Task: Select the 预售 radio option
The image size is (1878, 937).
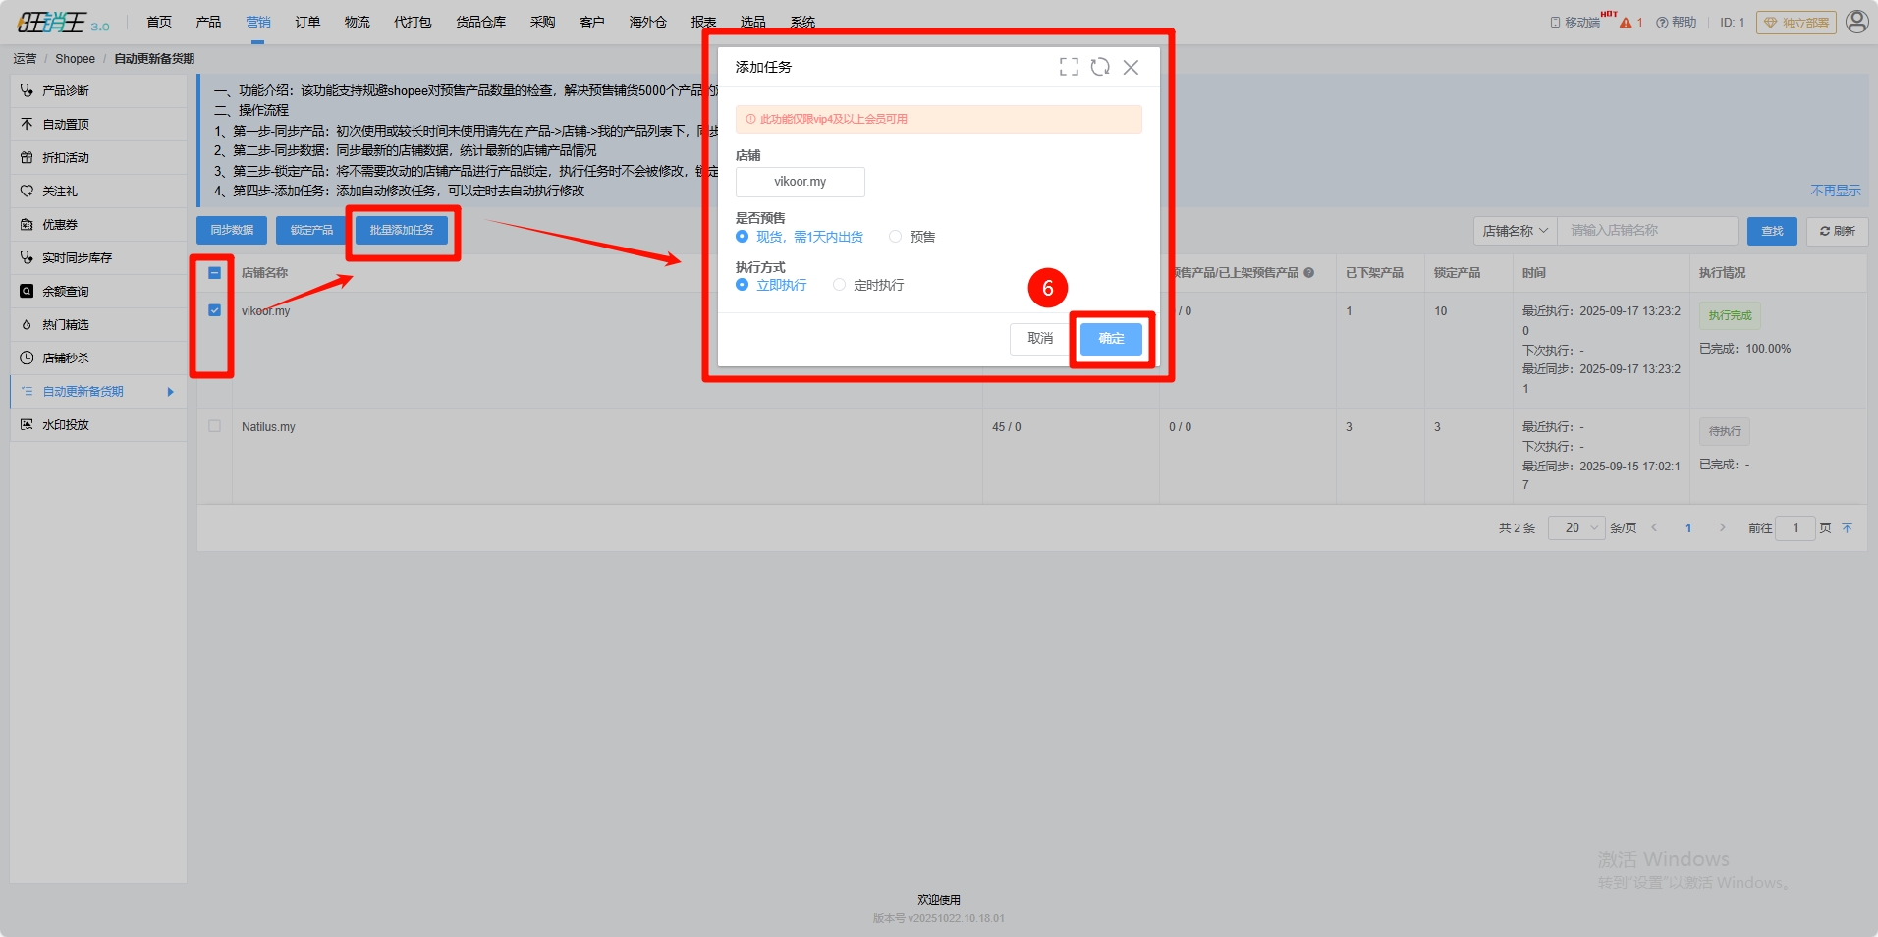Action: (895, 237)
